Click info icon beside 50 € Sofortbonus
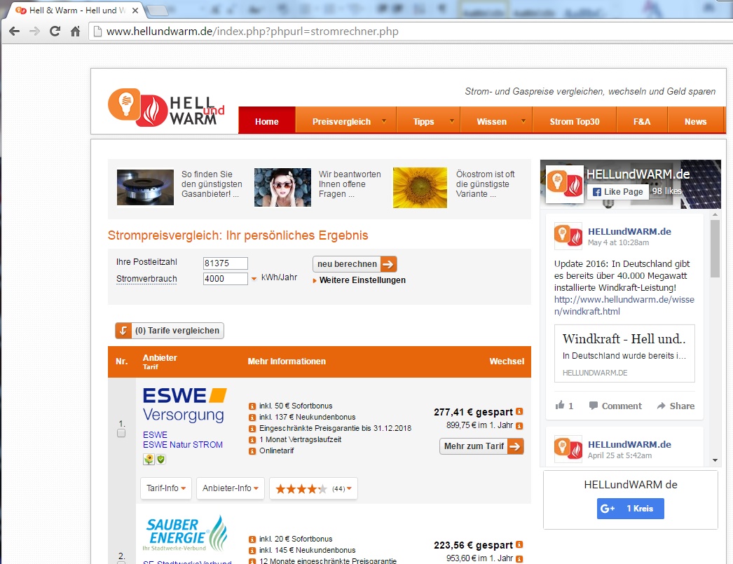 [252, 406]
